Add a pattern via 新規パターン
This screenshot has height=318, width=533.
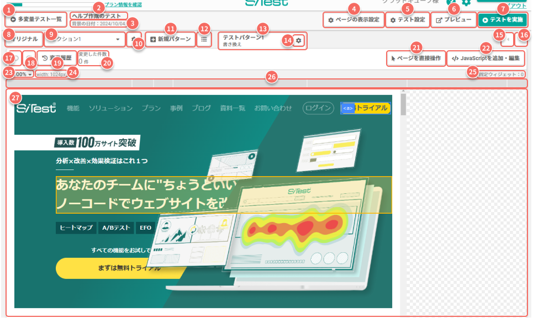[x=171, y=39]
